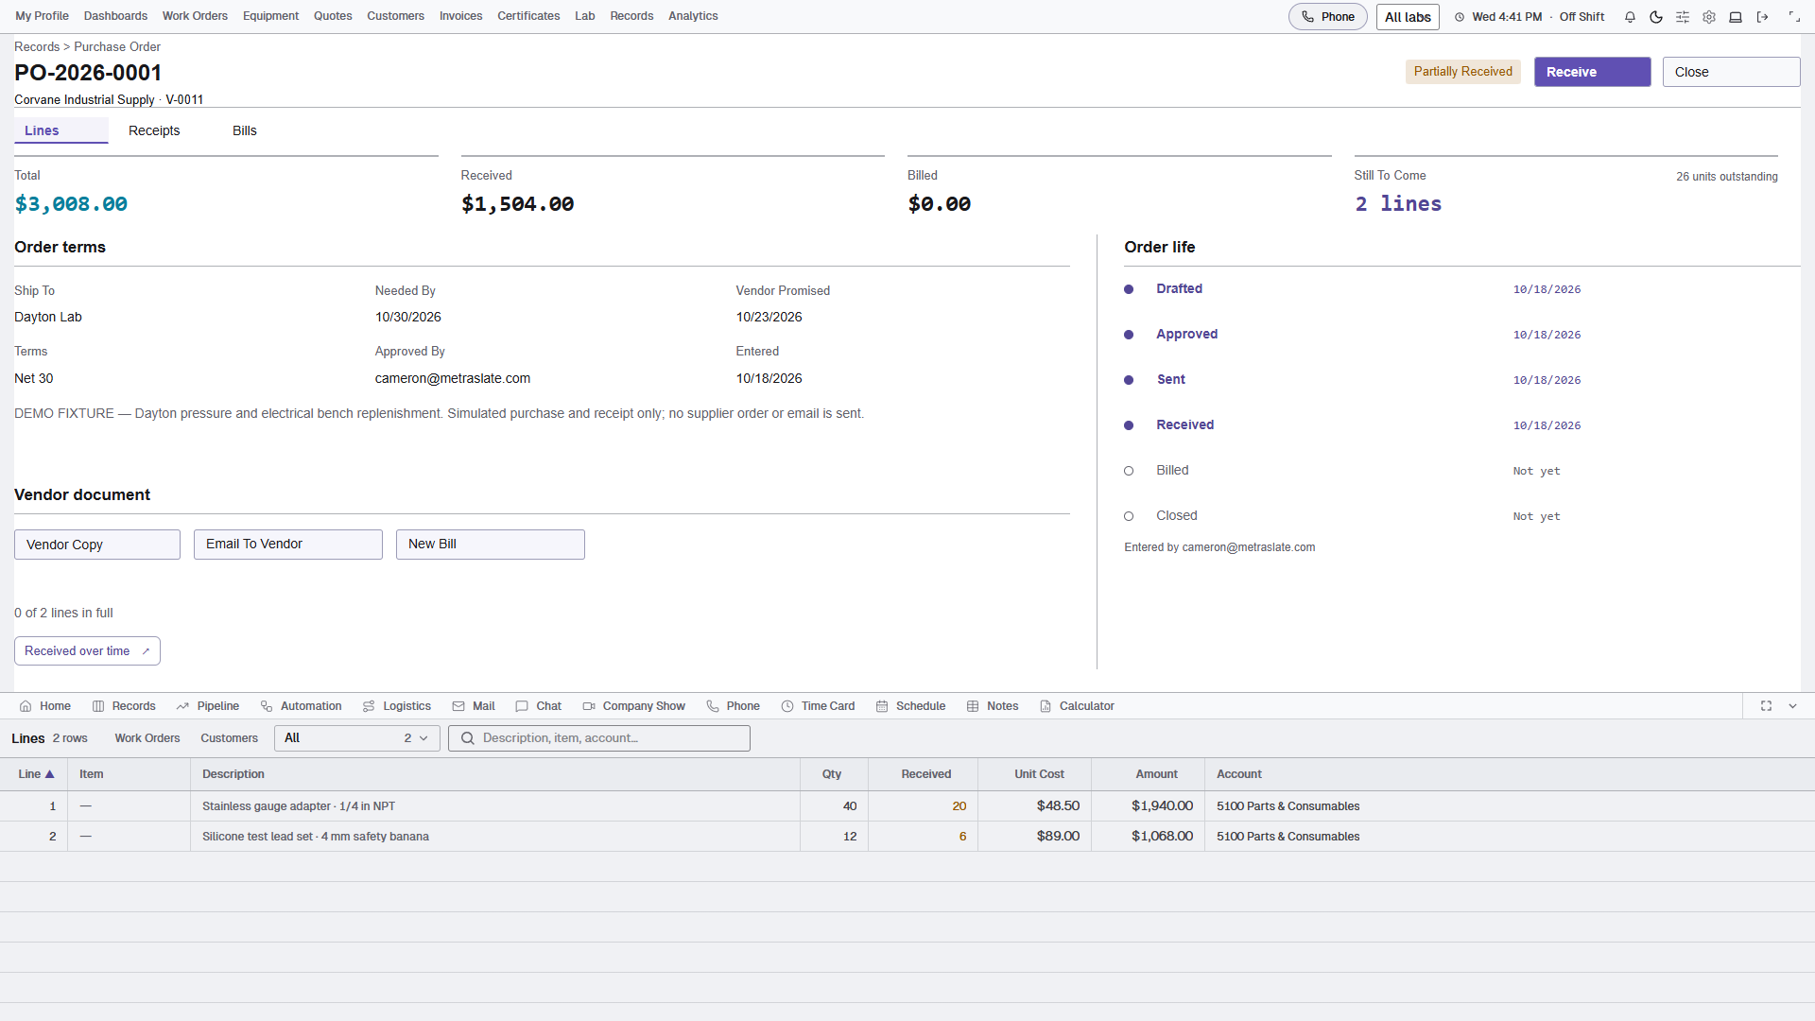Click the Close order button
The height and width of the screenshot is (1021, 1815).
point(1731,72)
